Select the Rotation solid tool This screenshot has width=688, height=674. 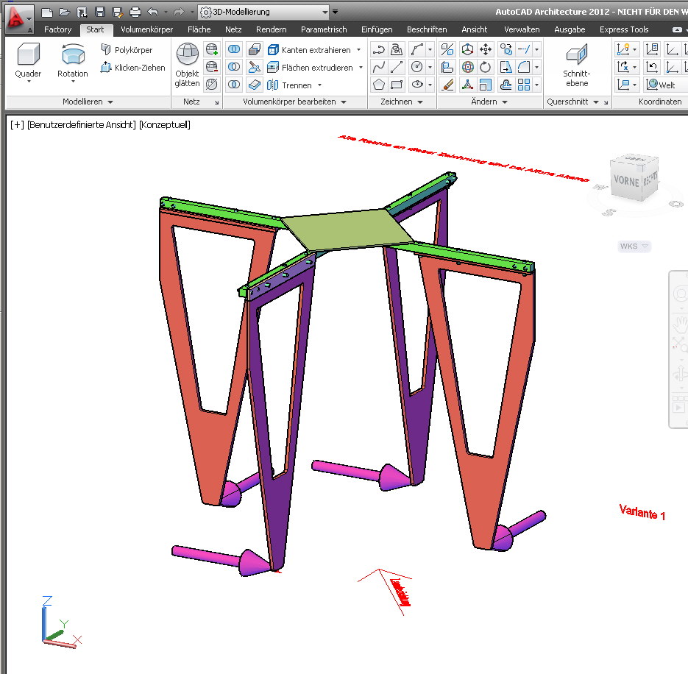[x=72, y=59]
